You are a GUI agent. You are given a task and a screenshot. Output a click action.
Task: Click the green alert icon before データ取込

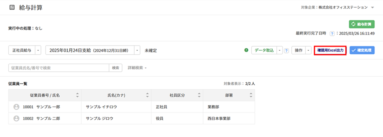[x=246, y=50]
